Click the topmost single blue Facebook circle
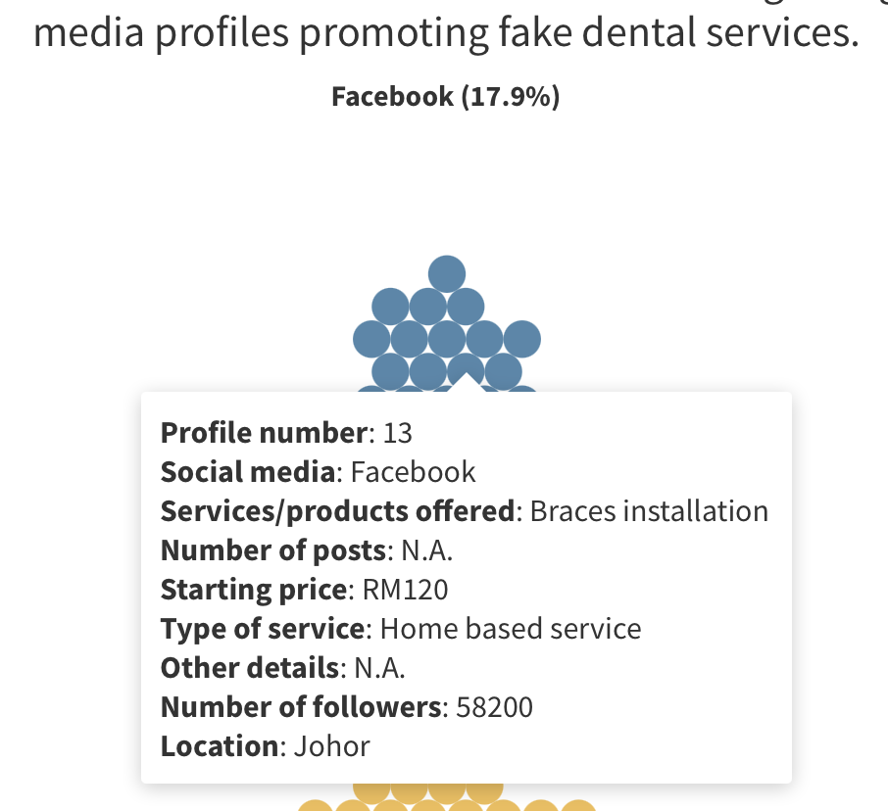 (x=447, y=273)
